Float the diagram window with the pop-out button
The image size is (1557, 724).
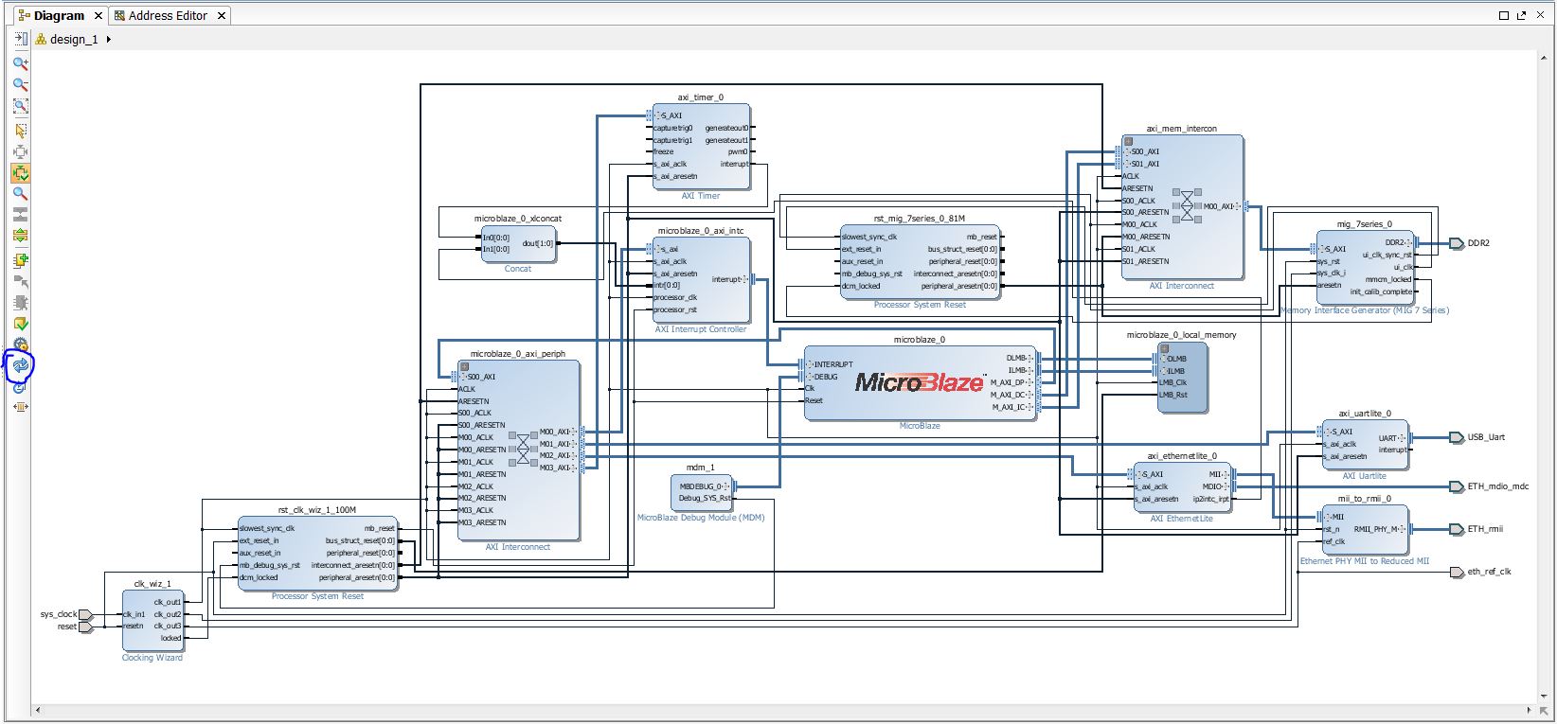[1521, 15]
